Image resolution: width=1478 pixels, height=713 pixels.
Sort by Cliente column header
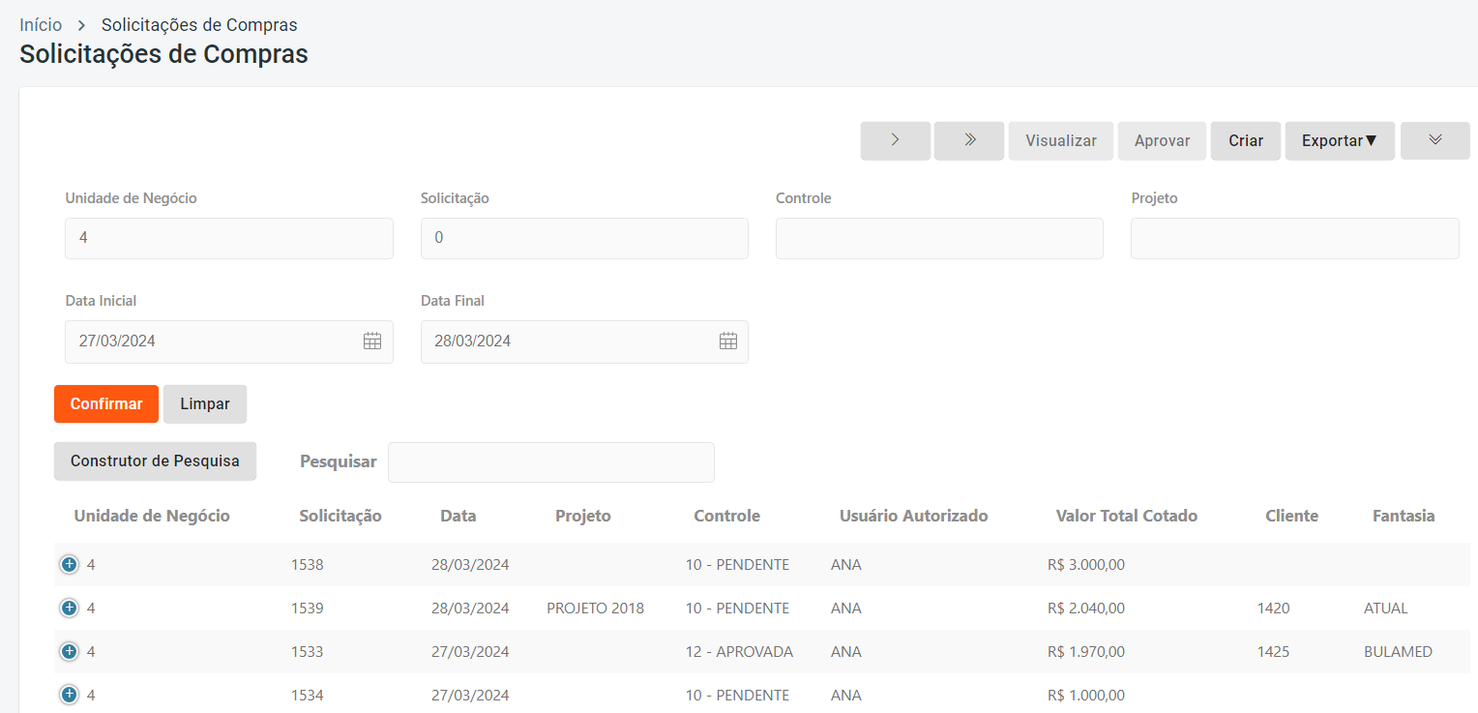(1292, 516)
